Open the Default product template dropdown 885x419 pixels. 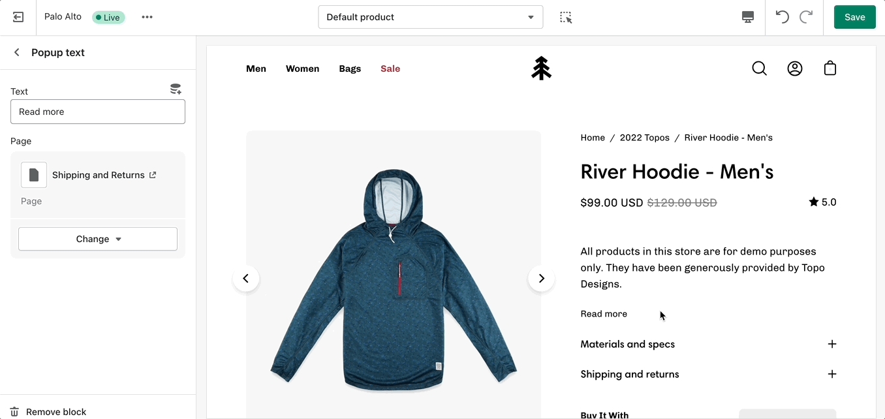click(430, 18)
